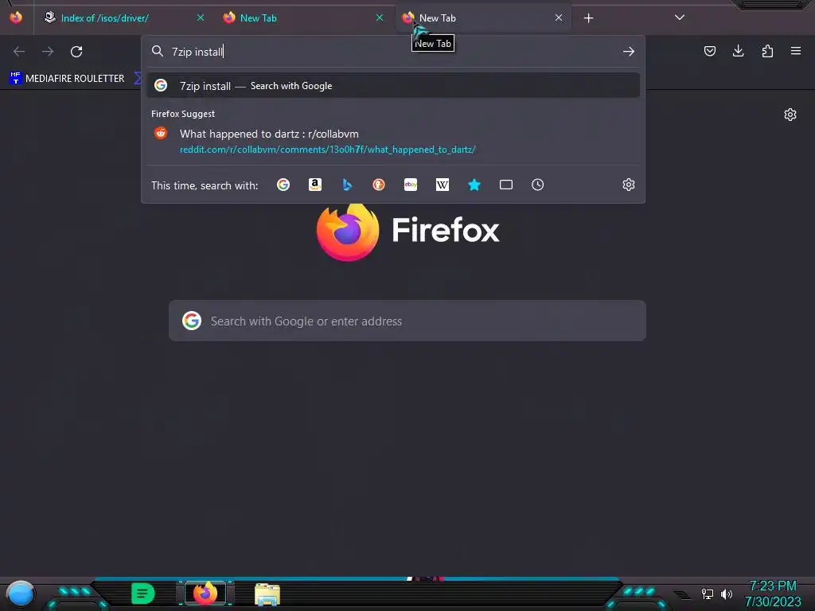This screenshot has height=611, width=815.
Task: Close the Index of /isos/driver/ tab
Action: coord(200,18)
